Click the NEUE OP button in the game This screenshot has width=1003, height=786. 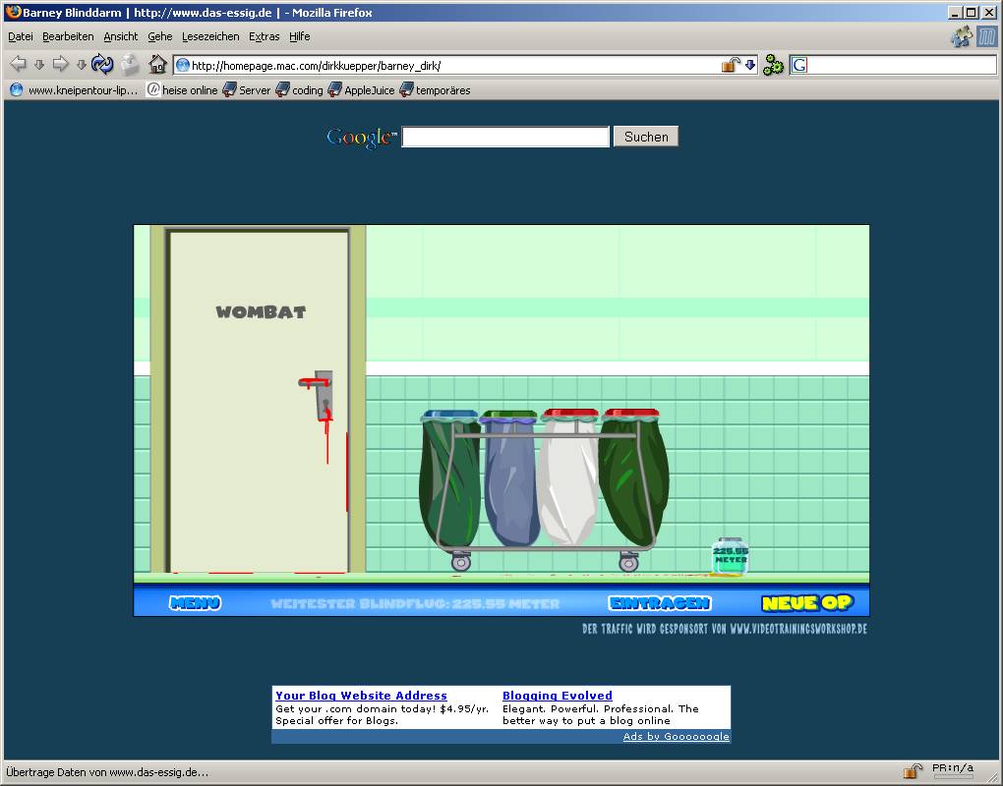tap(806, 603)
